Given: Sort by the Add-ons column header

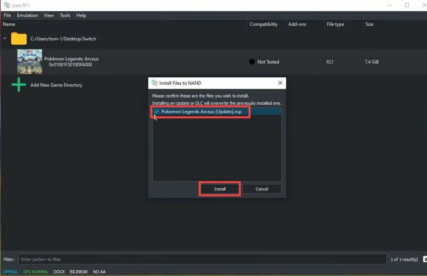Looking at the screenshot, I should [x=297, y=24].
